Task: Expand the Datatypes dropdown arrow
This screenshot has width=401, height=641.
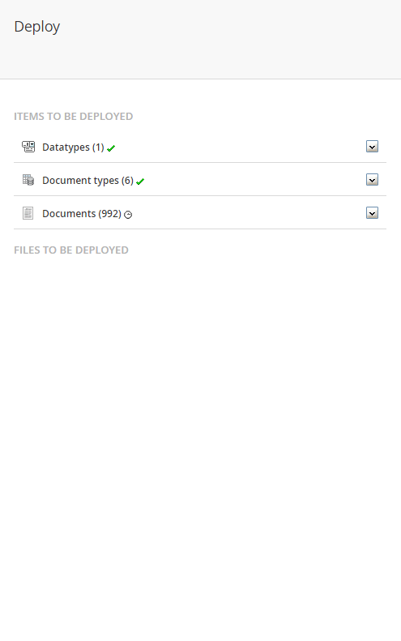Action: (x=372, y=147)
